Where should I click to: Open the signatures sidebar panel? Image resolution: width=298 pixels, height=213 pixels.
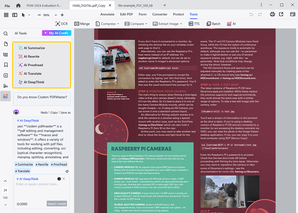[6, 86]
